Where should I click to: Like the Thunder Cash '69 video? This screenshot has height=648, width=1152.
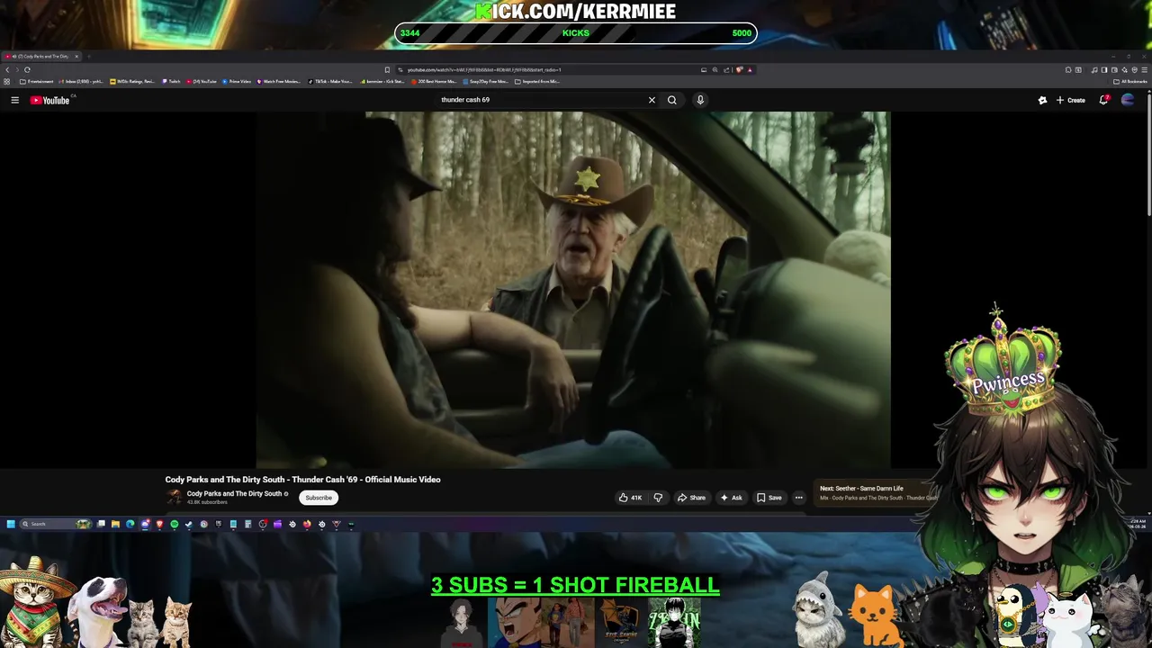[630, 498]
